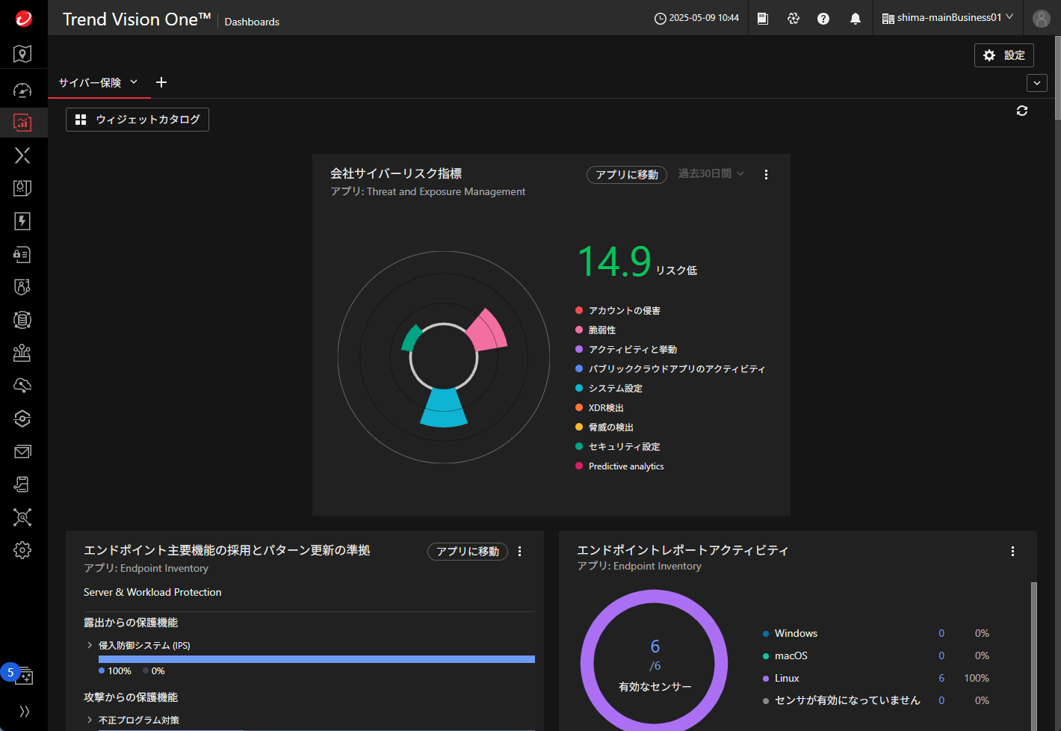
Task: Open the lock with list sidebar icon
Action: tap(22, 254)
